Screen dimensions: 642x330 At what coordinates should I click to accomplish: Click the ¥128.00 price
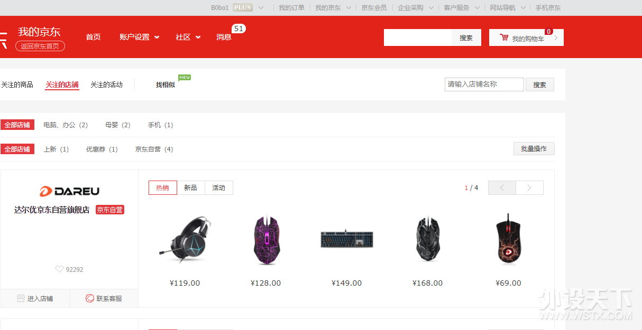coord(266,283)
